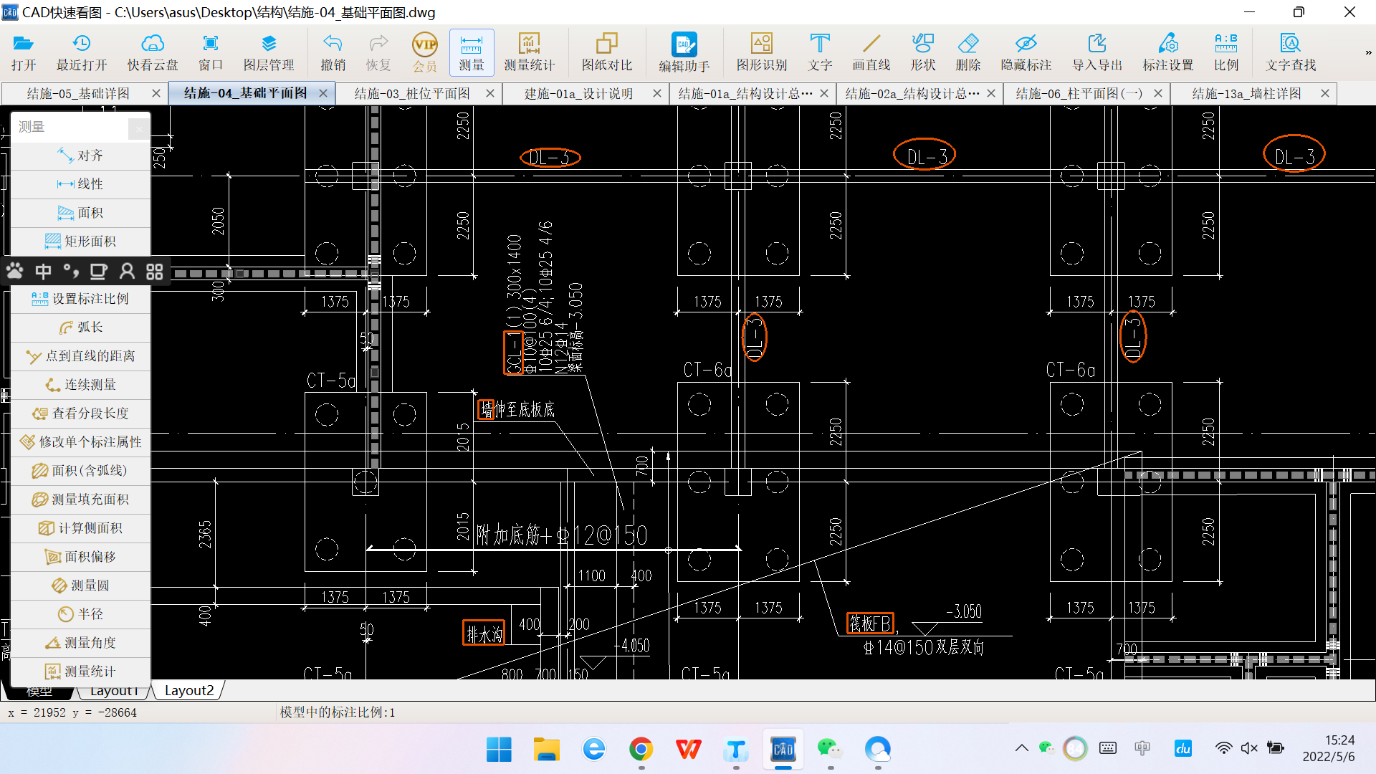Click the 窗口 window tool

(211, 53)
